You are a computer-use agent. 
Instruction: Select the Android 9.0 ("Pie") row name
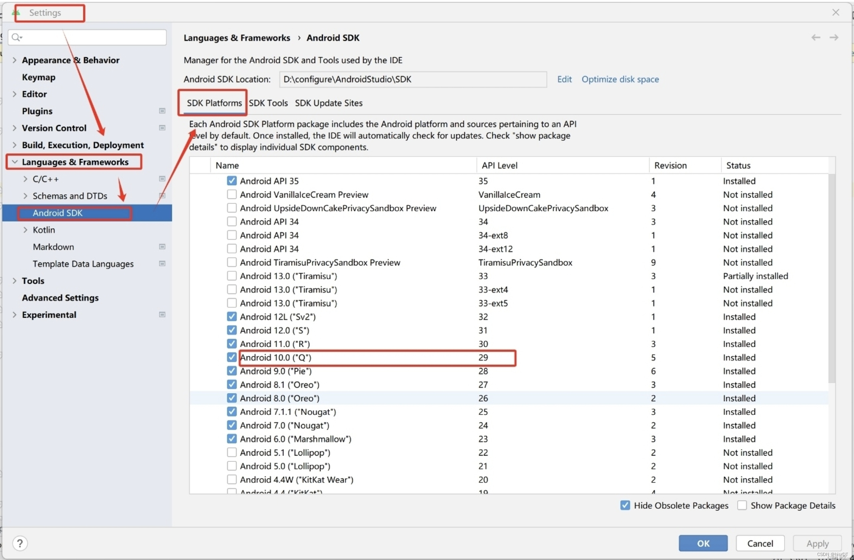(276, 371)
